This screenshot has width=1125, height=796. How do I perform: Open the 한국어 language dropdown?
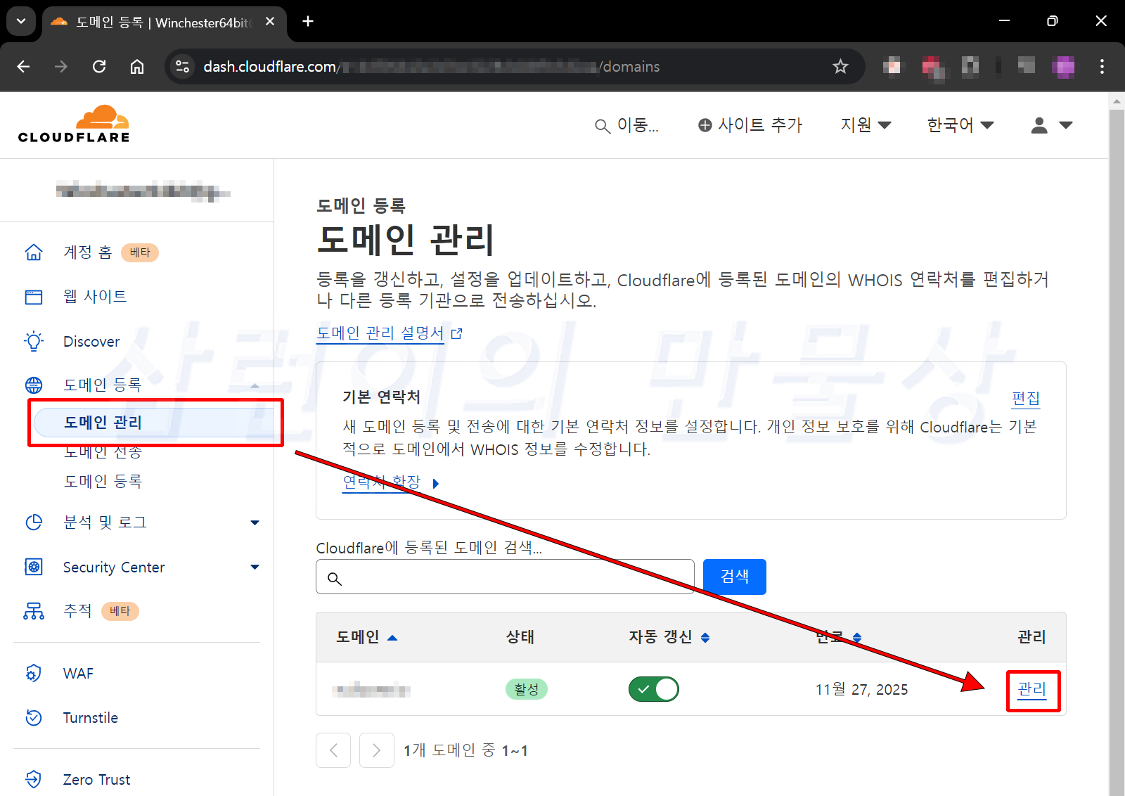point(960,125)
